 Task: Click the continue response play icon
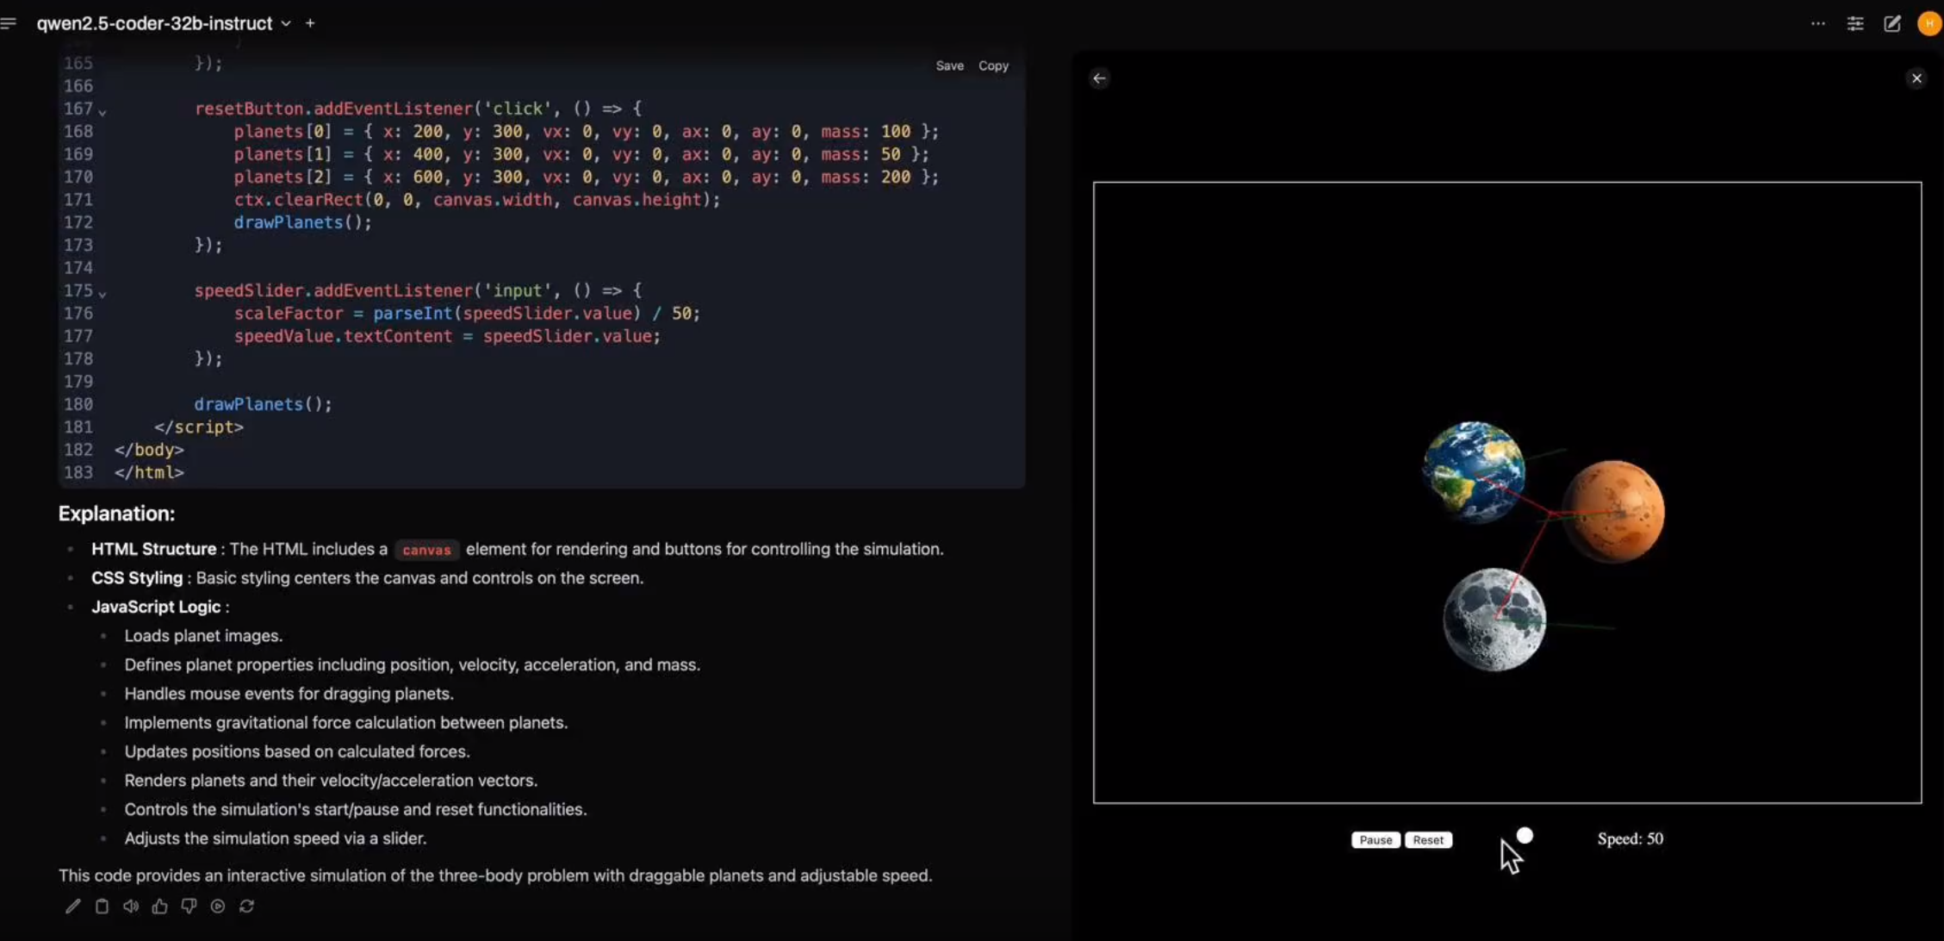pos(218,906)
